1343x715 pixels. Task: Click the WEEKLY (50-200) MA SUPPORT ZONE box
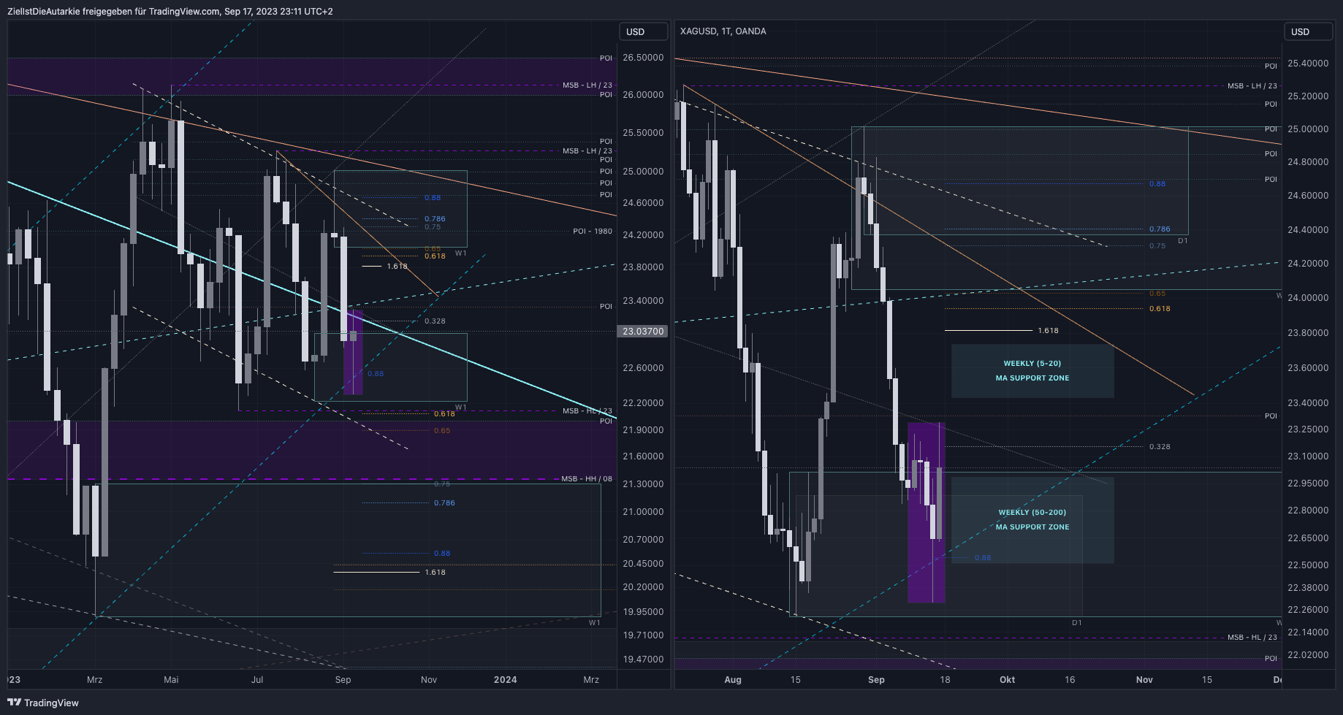pyautogui.click(x=1032, y=520)
